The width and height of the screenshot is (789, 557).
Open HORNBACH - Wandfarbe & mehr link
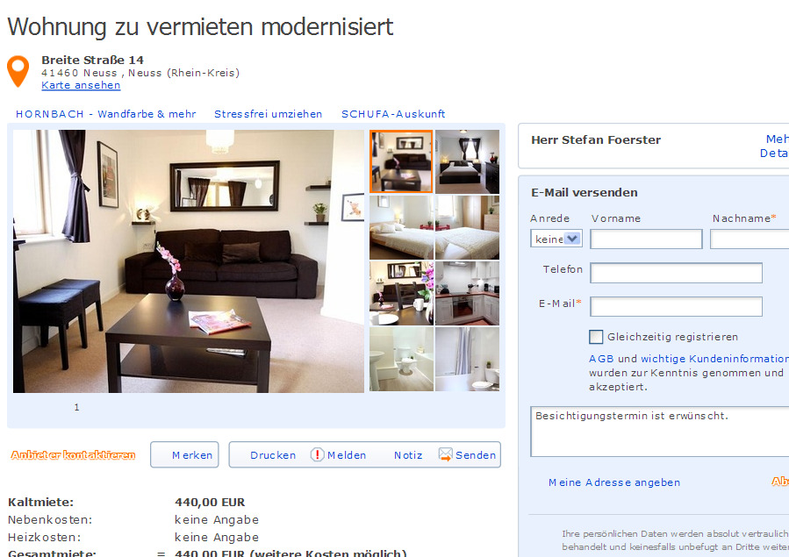(x=105, y=114)
